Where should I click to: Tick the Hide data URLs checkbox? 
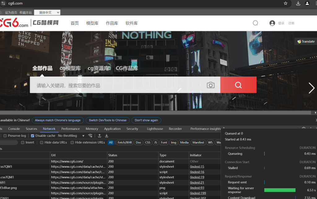coord(42,143)
